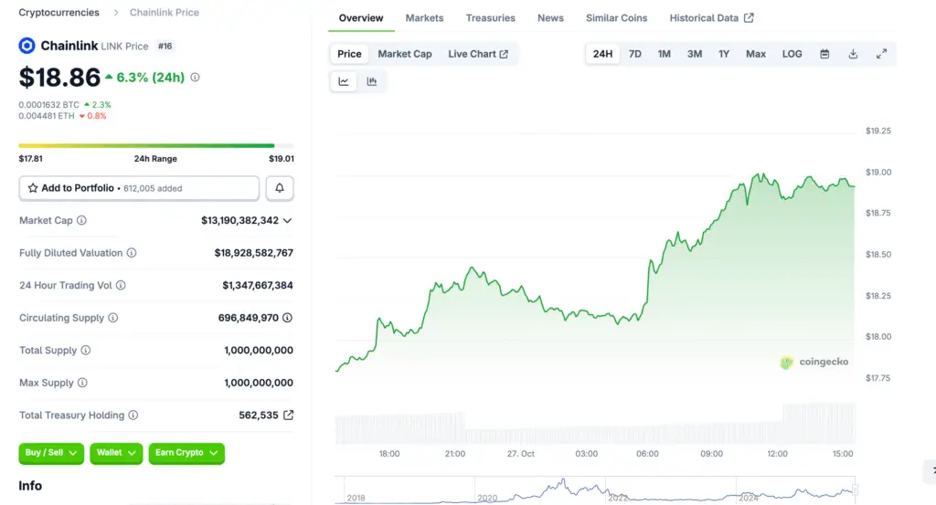The image size is (936, 505).
Task: Go to the Cryptocurrencies breadcrumb link
Action: tap(59, 13)
